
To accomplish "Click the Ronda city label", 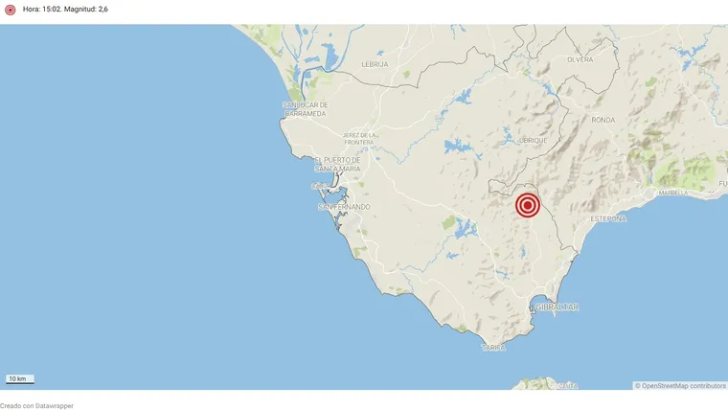I will coord(603,120).
